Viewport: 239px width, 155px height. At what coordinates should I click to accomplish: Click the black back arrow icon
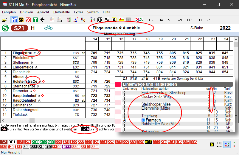pyautogui.click(x=43, y=20)
